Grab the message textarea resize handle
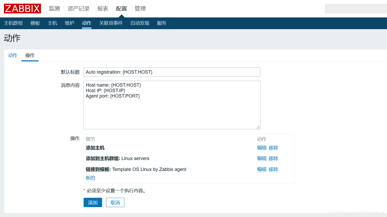Image resolution: width=387 pixels, height=217 pixels. tap(258, 127)
